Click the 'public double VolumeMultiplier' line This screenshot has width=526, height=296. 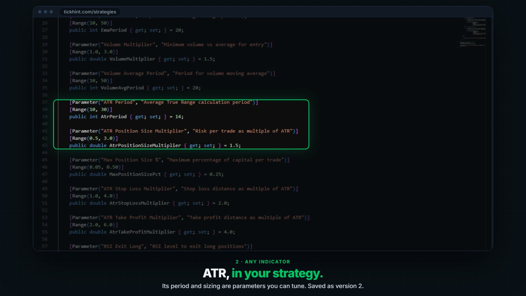pyautogui.click(x=142, y=59)
